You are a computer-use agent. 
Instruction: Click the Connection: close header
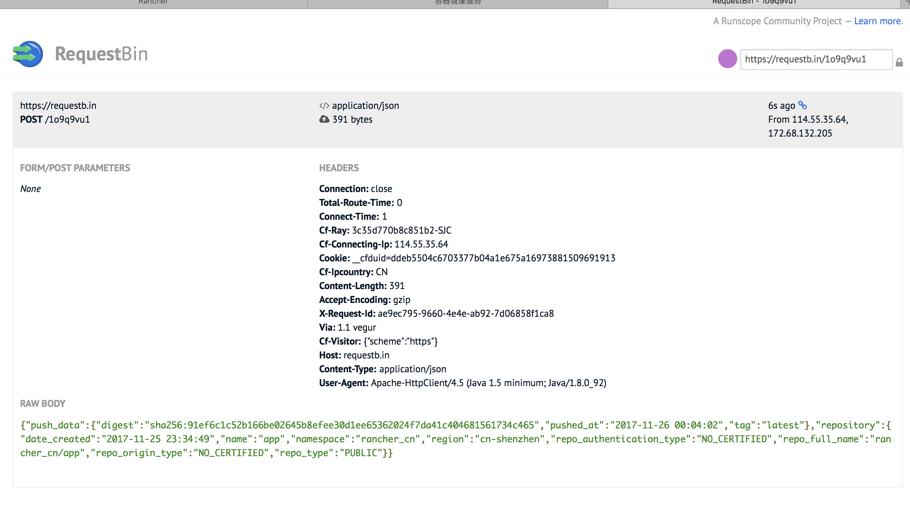tap(355, 189)
